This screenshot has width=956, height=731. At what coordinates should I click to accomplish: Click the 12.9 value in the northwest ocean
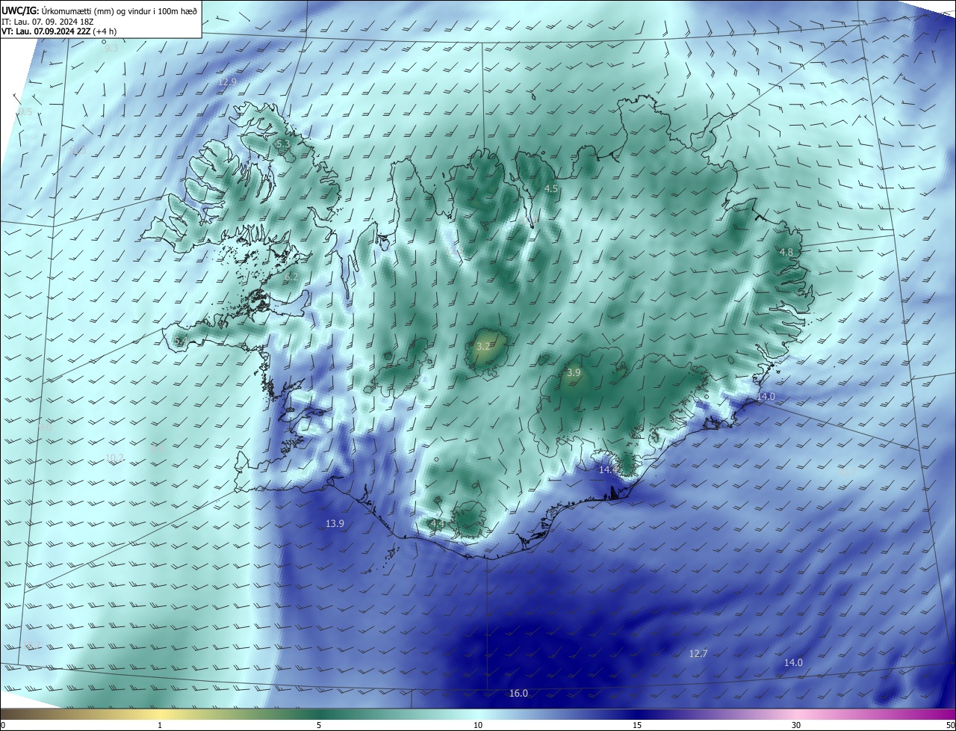(x=227, y=81)
